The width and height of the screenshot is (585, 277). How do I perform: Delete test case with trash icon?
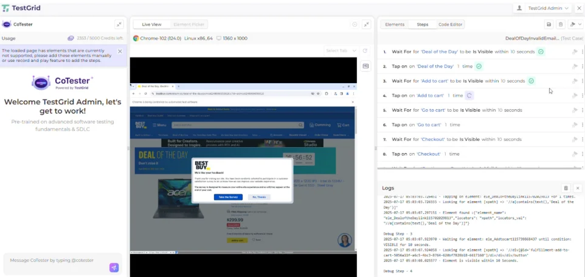pyautogui.click(x=561, y=25)
